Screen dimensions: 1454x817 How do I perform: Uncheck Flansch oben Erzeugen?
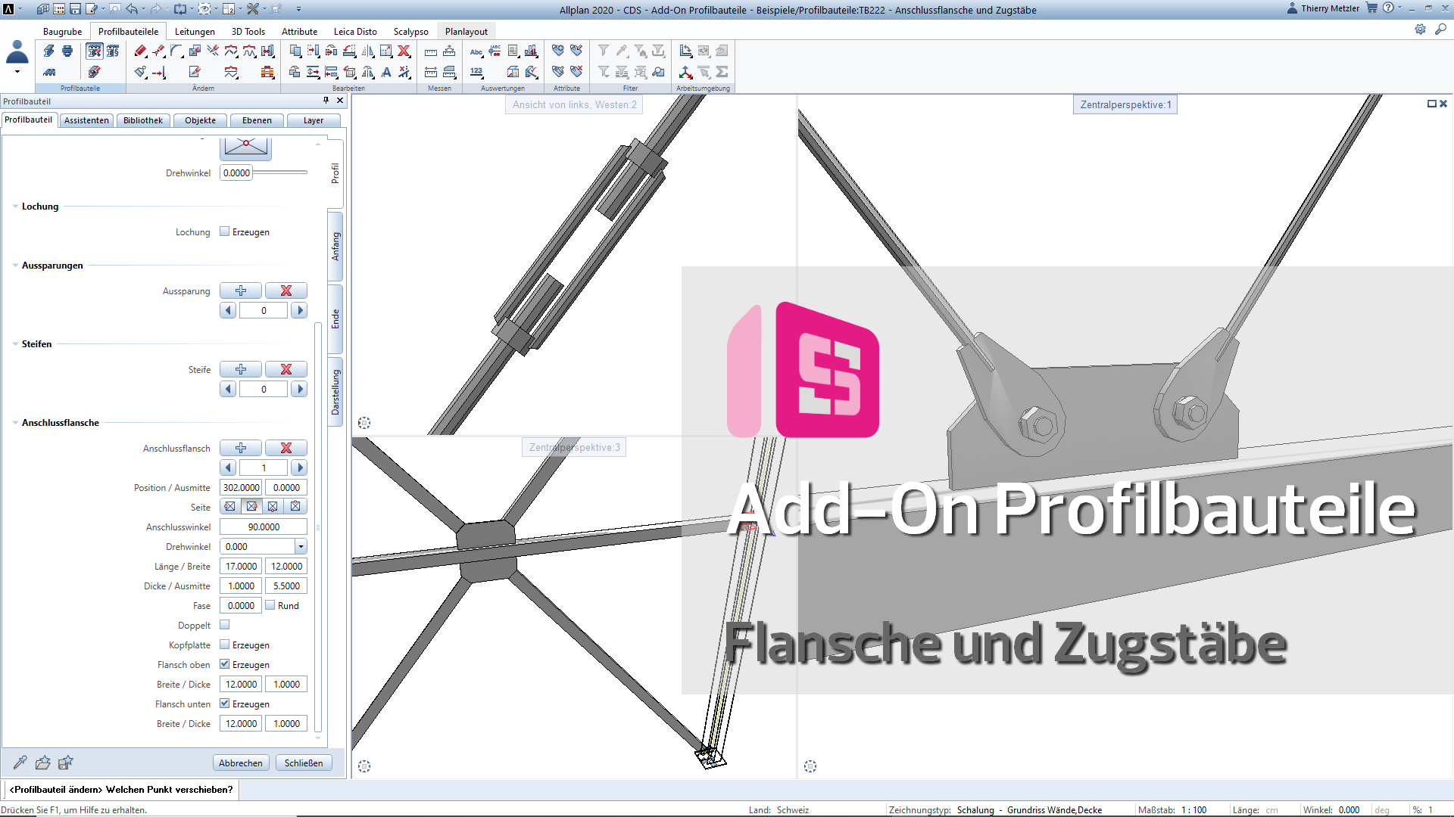tap(225, 664)
